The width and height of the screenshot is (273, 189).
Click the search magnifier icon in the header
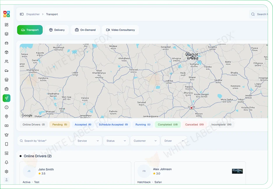tap(253, 14)
